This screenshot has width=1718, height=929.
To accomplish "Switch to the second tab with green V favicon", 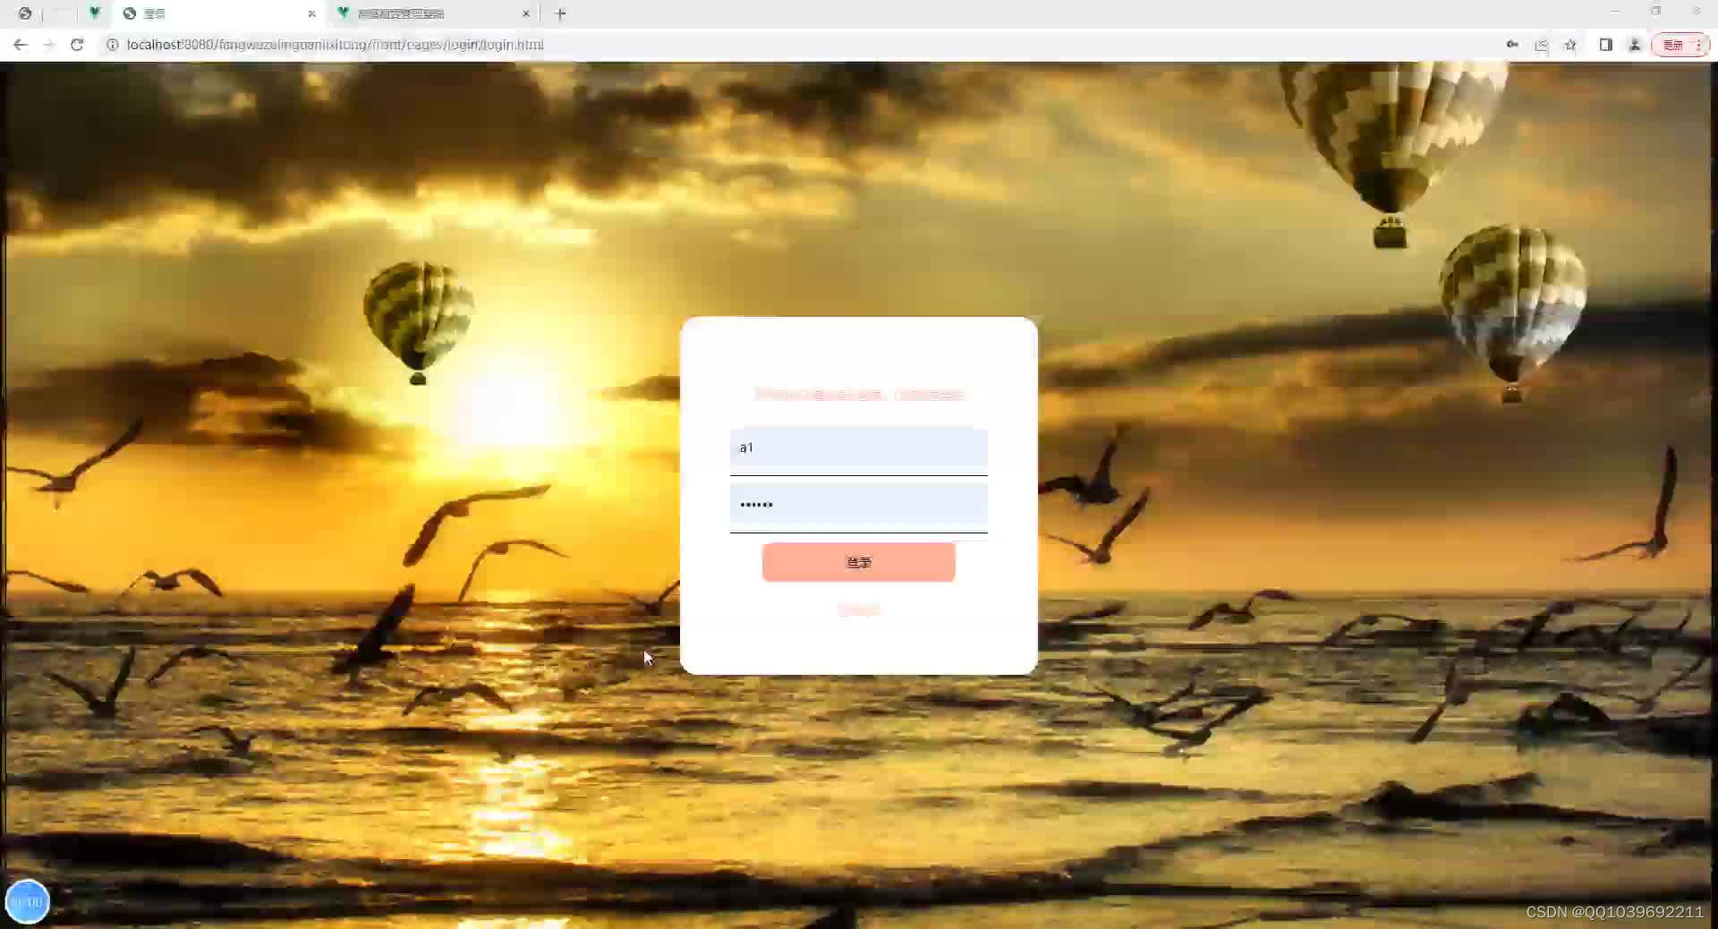I will pyautogui.click(x=433, y=13).
